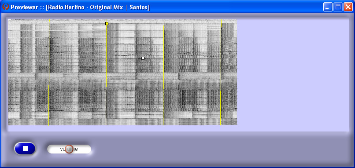Maximize the Previewer window
The image size is (355, 168).
point(338,7)
